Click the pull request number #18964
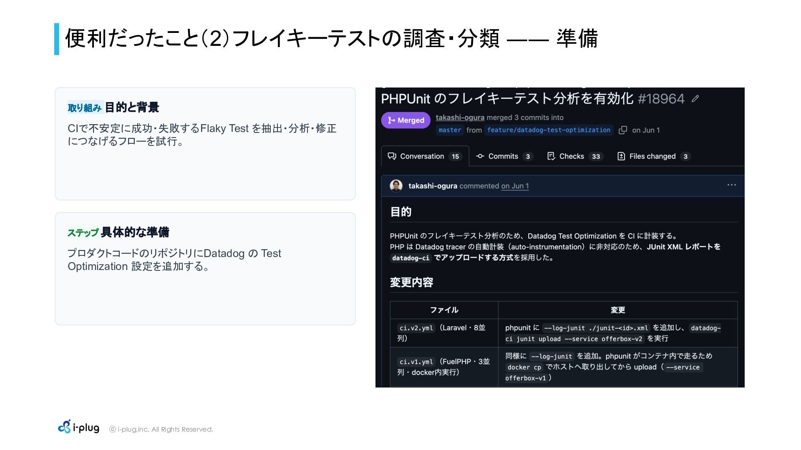 click(x=661, y=99)
